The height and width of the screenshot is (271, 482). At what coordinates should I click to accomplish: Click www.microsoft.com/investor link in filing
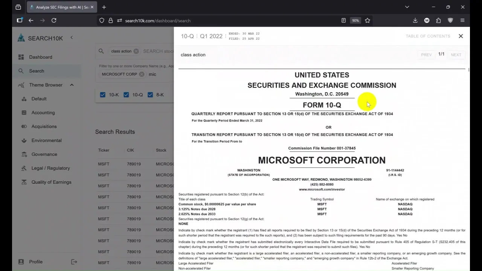click(322, 189)
